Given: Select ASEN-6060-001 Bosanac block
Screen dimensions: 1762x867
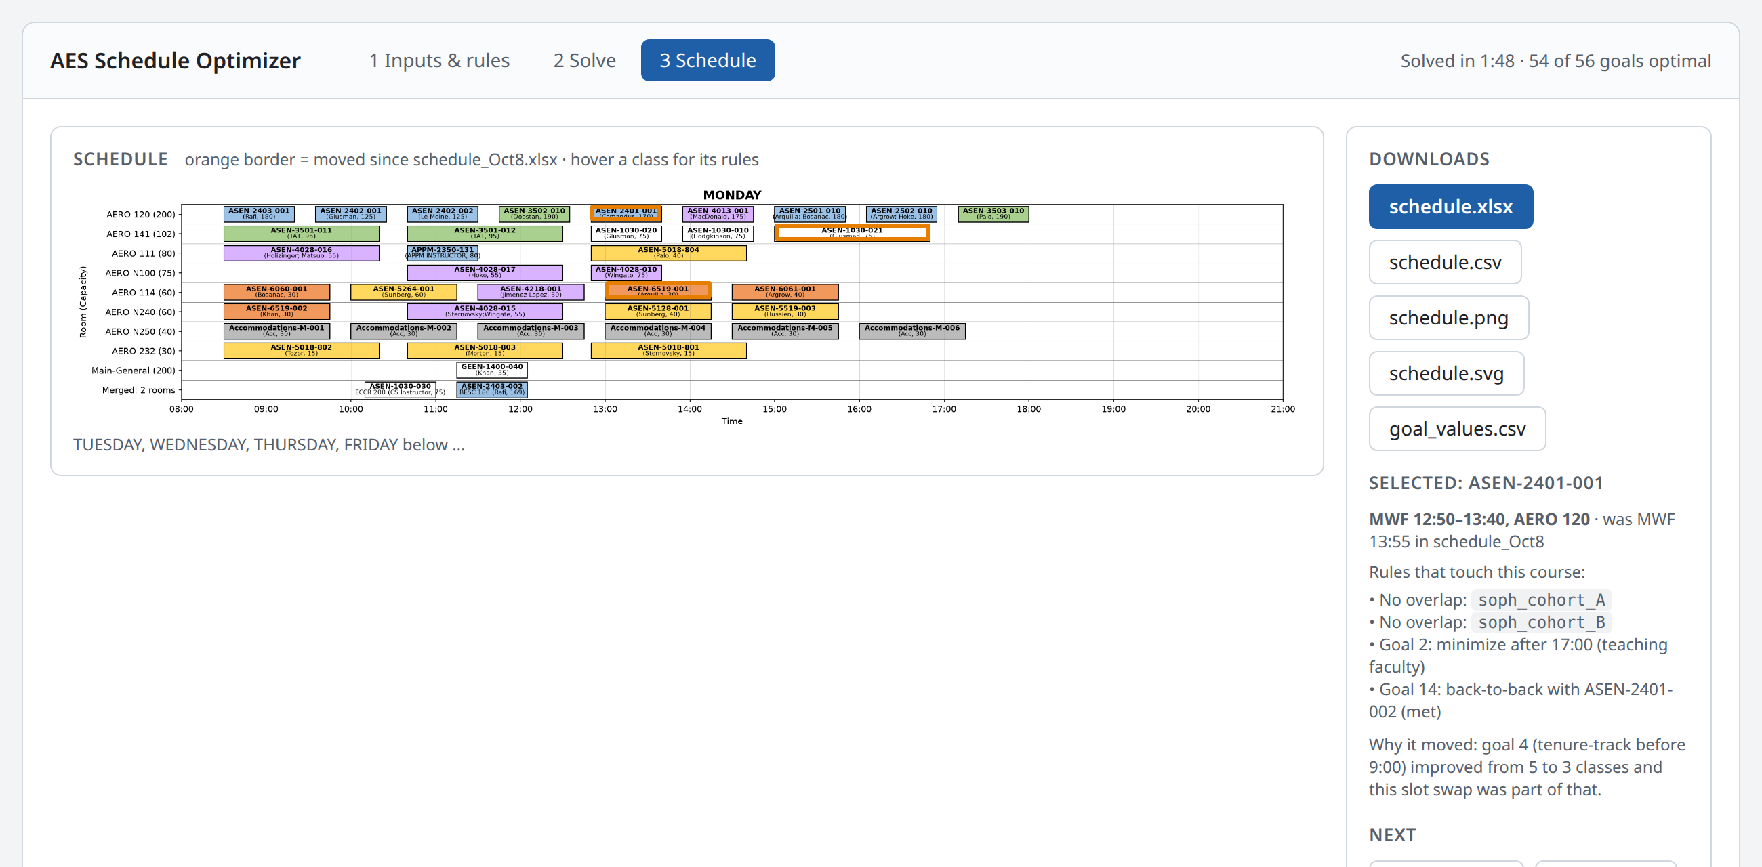Looking at the screenshot, I should coord(276,292).
